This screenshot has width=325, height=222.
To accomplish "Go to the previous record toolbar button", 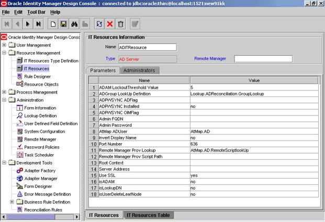I will tap(17, 24).
